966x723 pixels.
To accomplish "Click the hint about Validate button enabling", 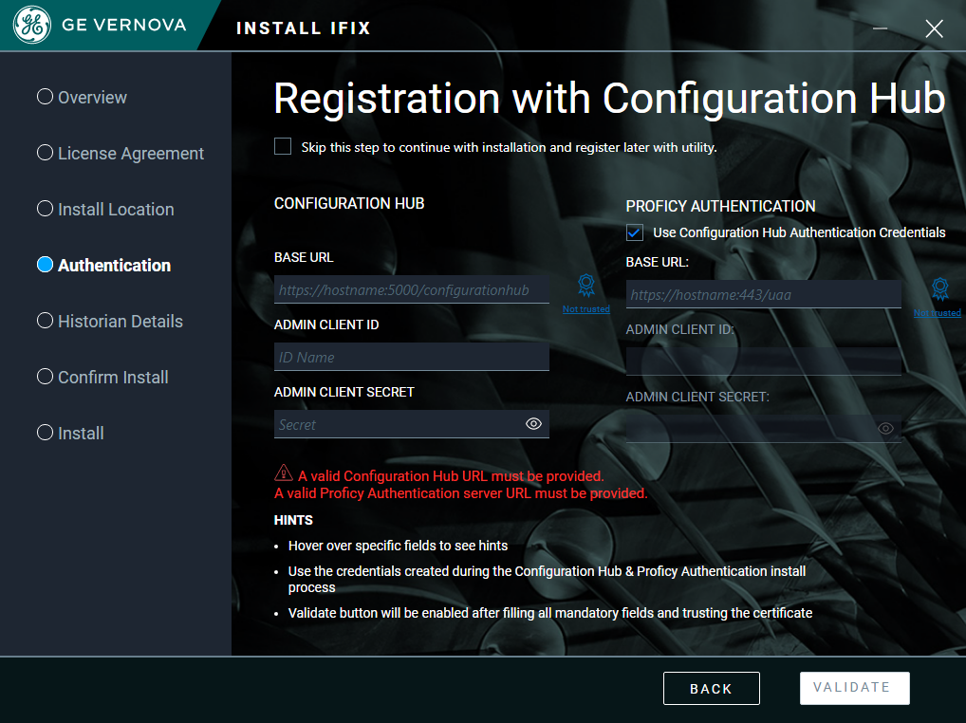I will [x=550, y=613].
